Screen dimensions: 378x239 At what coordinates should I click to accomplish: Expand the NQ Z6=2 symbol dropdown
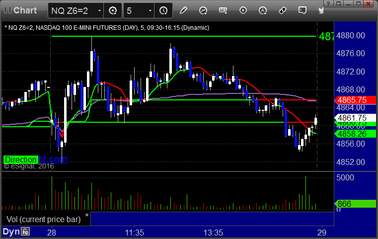[99, 10]
